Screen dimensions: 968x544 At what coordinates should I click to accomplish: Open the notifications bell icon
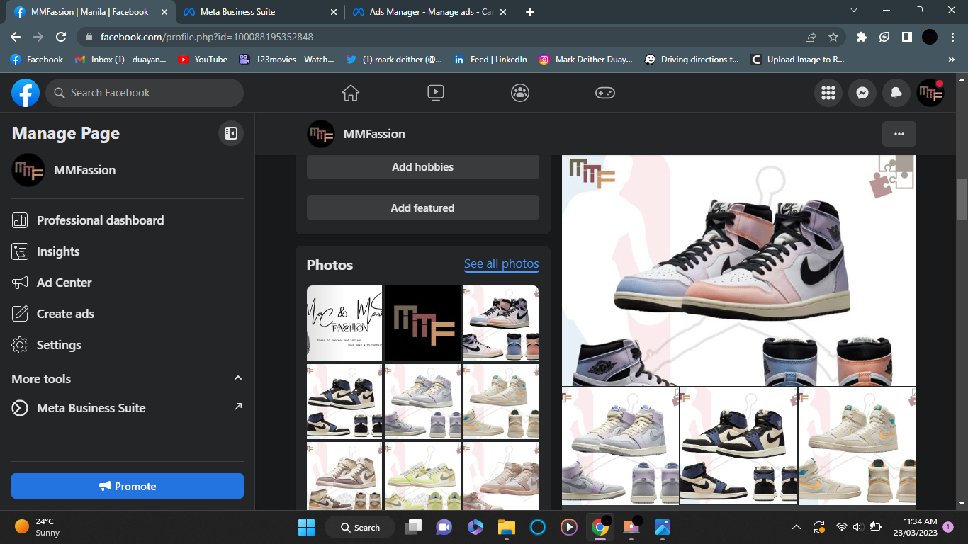point(896,93)
